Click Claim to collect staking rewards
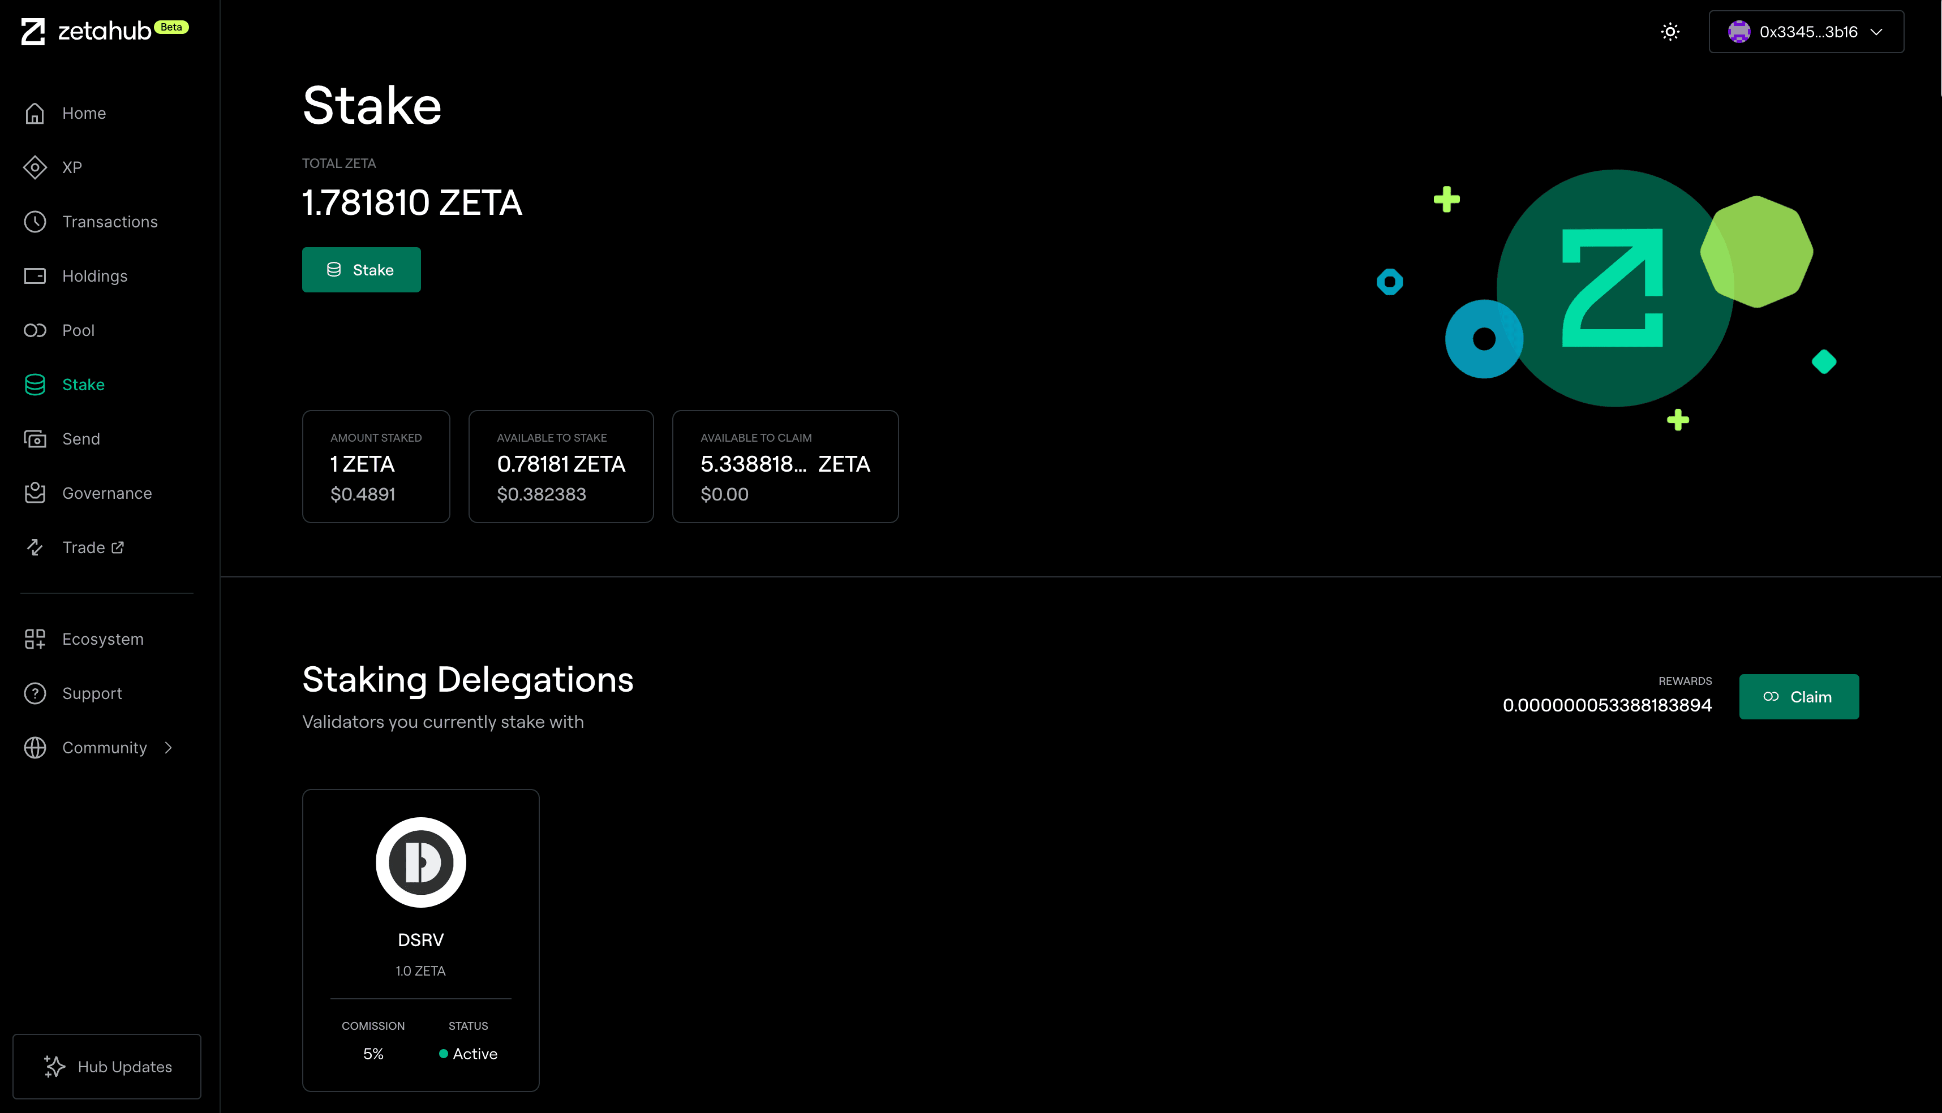This screenshot has height=1113, width=1942. [x=1799, y=696]
